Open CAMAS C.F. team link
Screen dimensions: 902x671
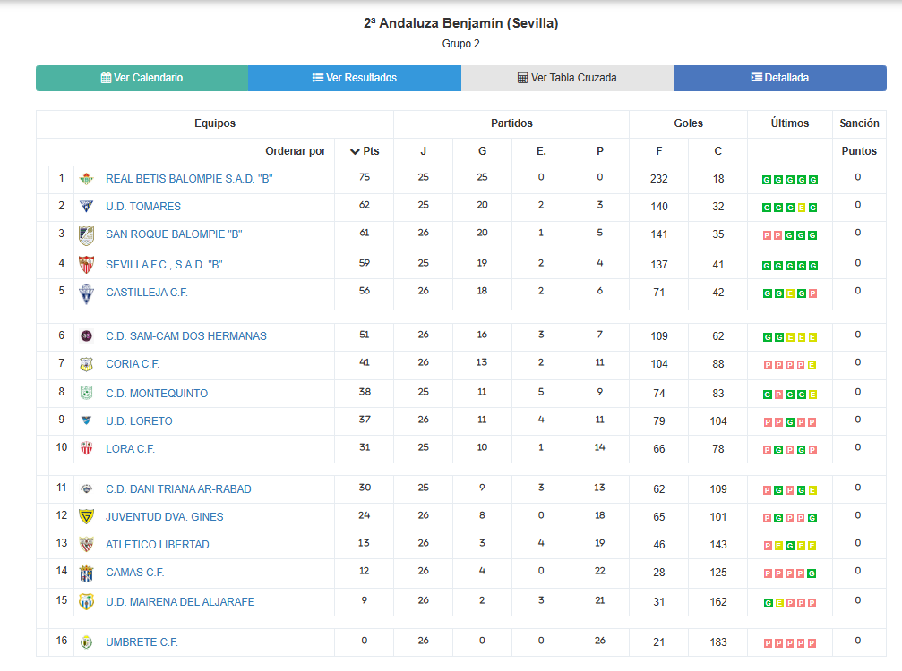(134, 573)
